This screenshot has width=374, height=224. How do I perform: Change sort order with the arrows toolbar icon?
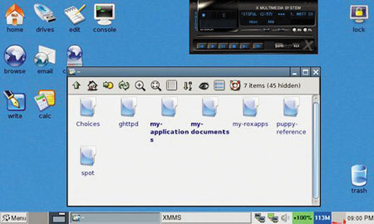[x=188, y=86]
